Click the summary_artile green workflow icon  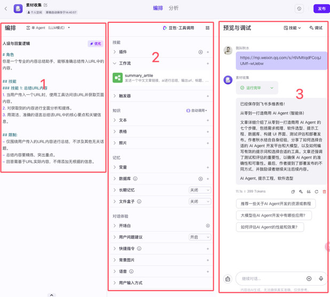(117, 78)
